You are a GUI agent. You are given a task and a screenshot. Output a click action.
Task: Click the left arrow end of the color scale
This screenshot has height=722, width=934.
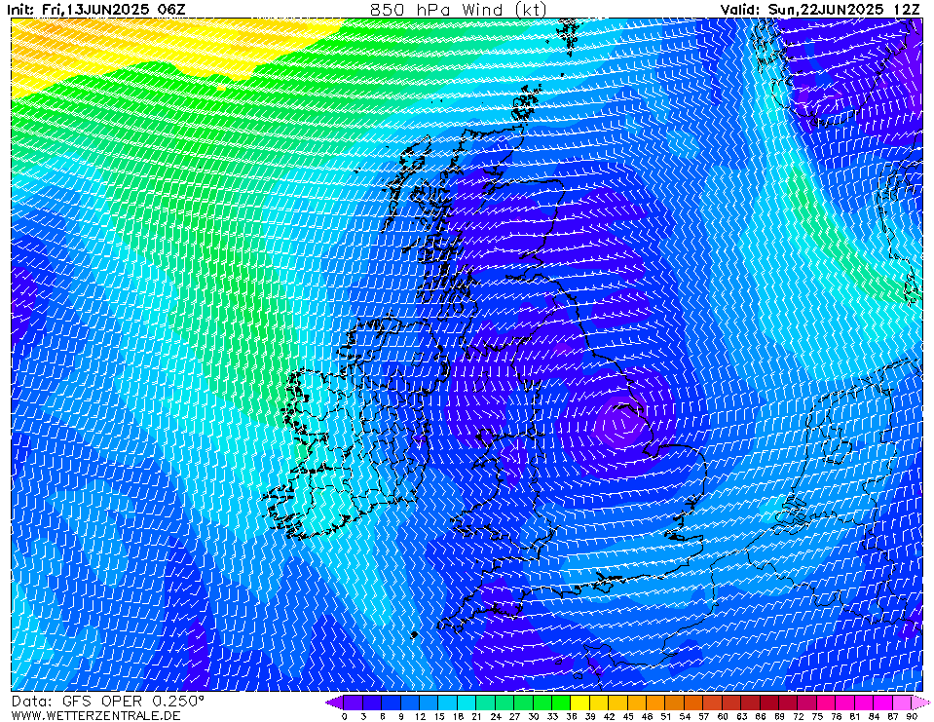(334, 703)
